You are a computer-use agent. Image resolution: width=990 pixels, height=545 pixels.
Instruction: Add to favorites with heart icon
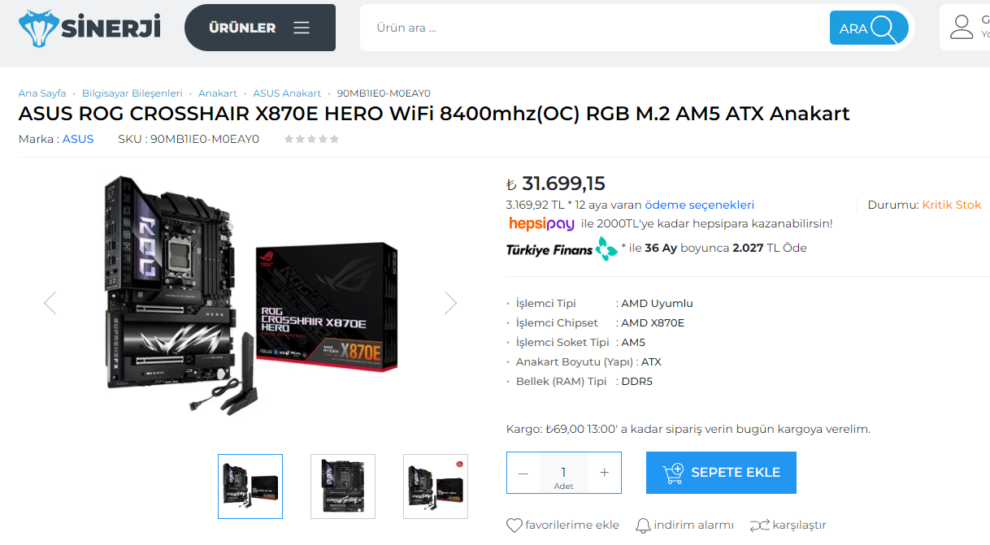tap(515, 526)
